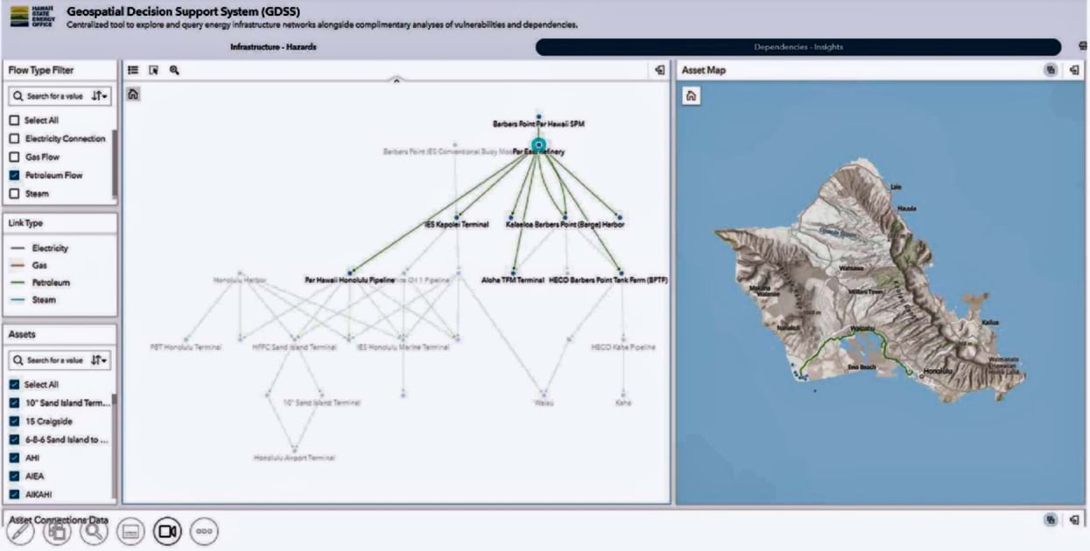Activate the selection pointer tool in graph toolbar
Screen dimensions: 1090x551
coord(153,70)
